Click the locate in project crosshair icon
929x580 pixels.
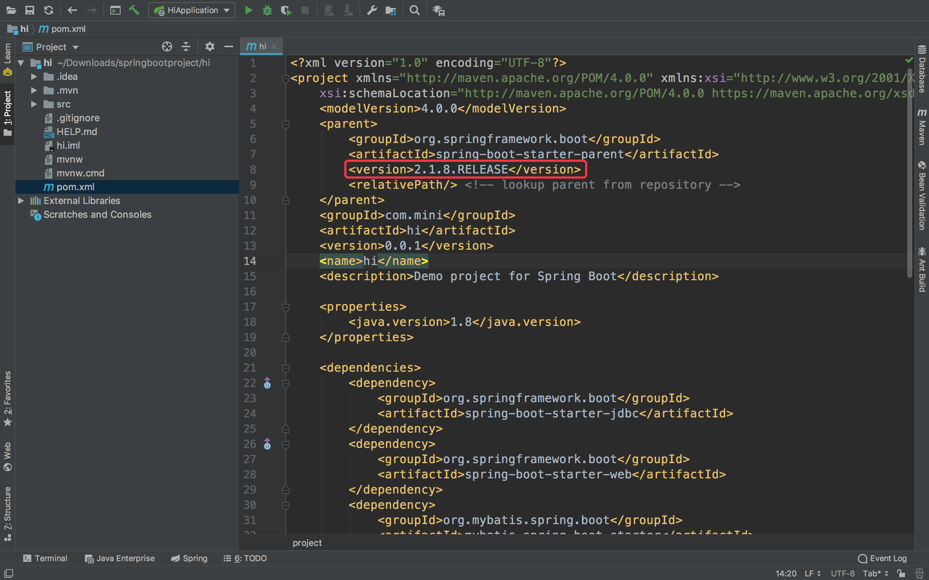pos(167,47)
